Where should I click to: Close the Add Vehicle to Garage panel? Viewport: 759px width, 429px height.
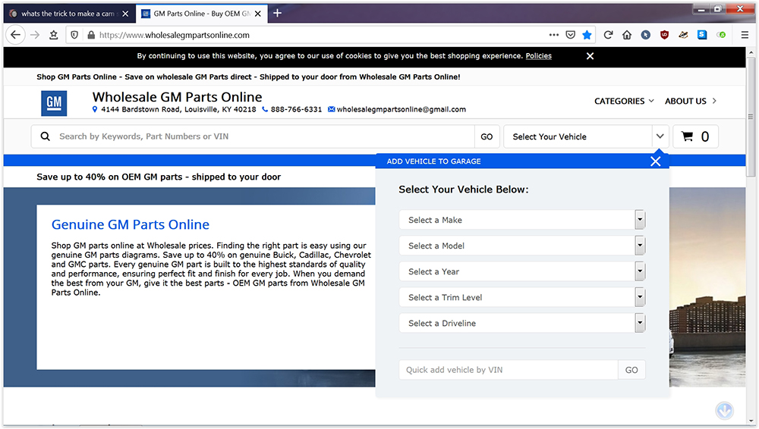(x=656, y=161)
